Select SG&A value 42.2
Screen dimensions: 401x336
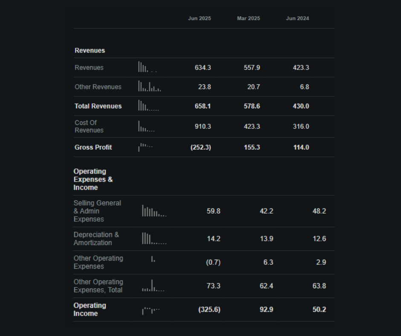click(267, 211)
